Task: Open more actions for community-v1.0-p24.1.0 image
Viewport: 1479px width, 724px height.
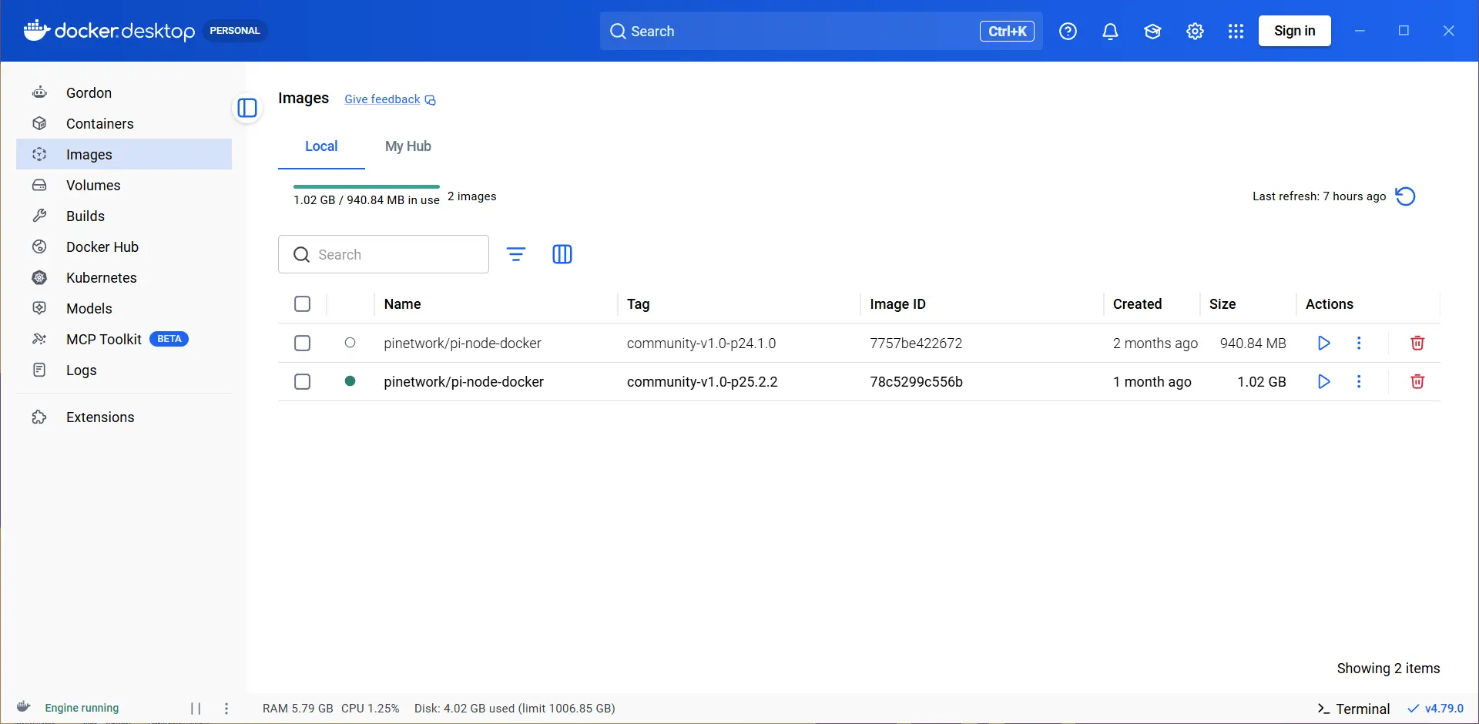Action: point(1359,343)
